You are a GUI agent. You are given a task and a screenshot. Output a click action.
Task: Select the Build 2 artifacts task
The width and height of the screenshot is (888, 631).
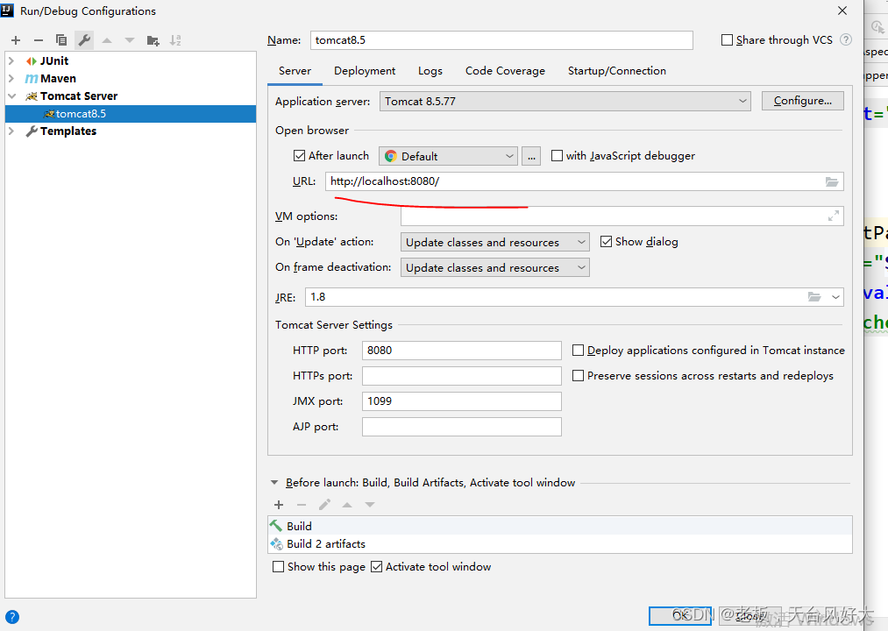(x=559, y=543)
